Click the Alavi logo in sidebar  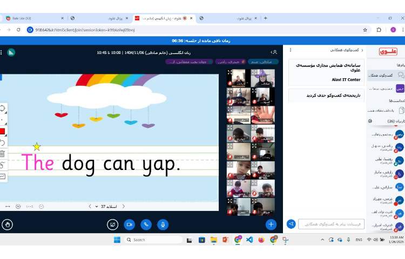click(388, 51)
